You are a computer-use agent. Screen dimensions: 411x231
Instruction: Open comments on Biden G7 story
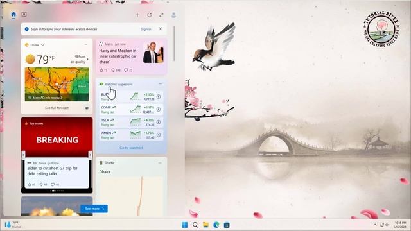(55, 184)
